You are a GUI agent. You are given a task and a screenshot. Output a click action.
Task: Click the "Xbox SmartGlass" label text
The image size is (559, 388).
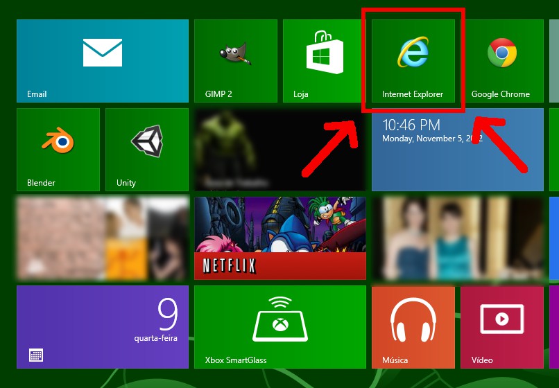tap(236, 360)
